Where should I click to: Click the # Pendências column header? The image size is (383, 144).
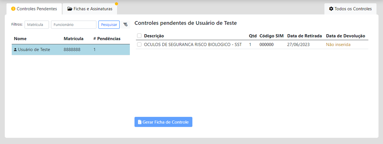point(107,39)
